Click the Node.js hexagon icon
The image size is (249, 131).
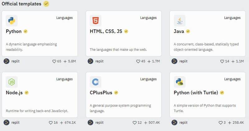(x=12, y=82)
